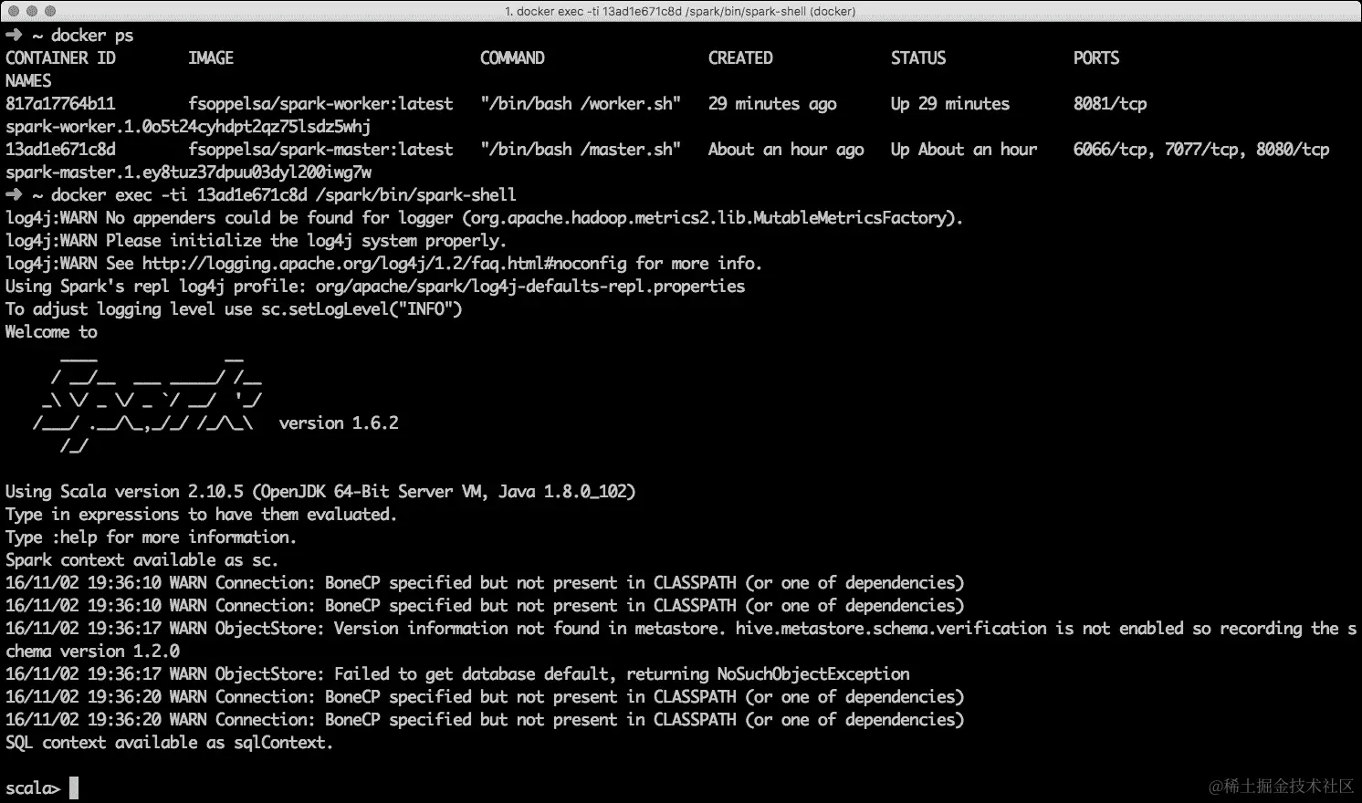The height and width of the screenshot is (803, 1362).
Task: Click "SQL context available as sqlContext." line
Action: pyautogui.click(x=170, y=742)
